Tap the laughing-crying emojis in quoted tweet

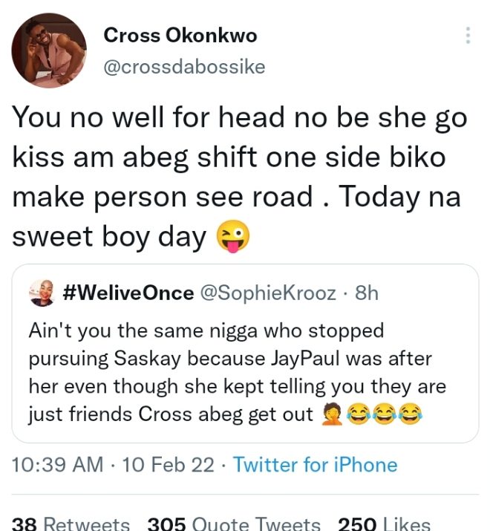[385, 414]
